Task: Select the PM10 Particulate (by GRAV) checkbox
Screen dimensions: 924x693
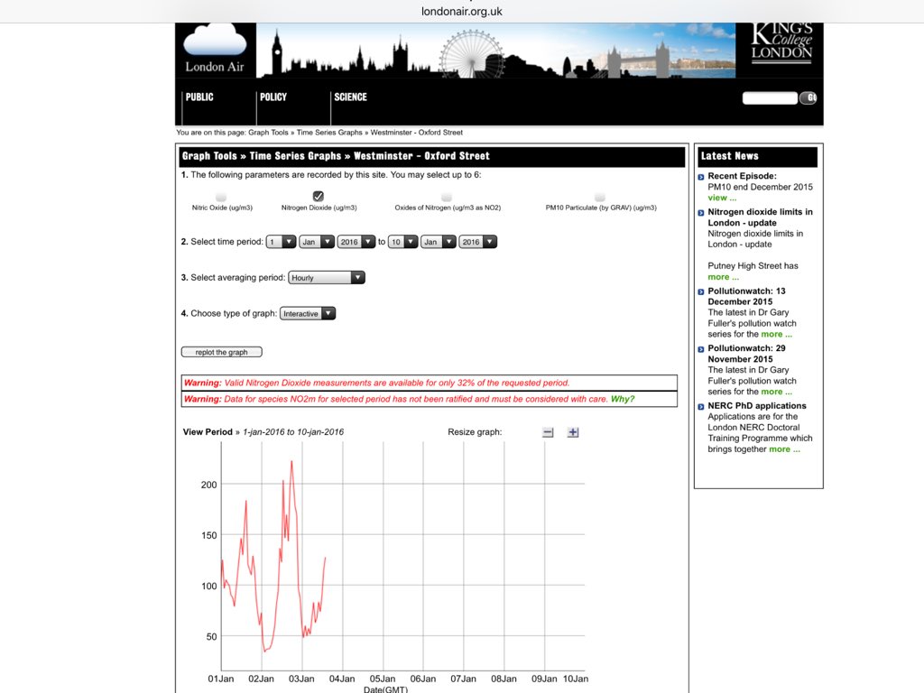Action: pyautogui.click(x=599, y=195)
